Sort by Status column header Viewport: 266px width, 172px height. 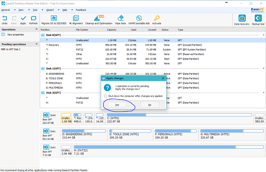pyautogui.click(x=165, y=30)
